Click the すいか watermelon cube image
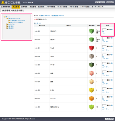The image size is (115, 121). pyautogui.click(x=92, y=65)
